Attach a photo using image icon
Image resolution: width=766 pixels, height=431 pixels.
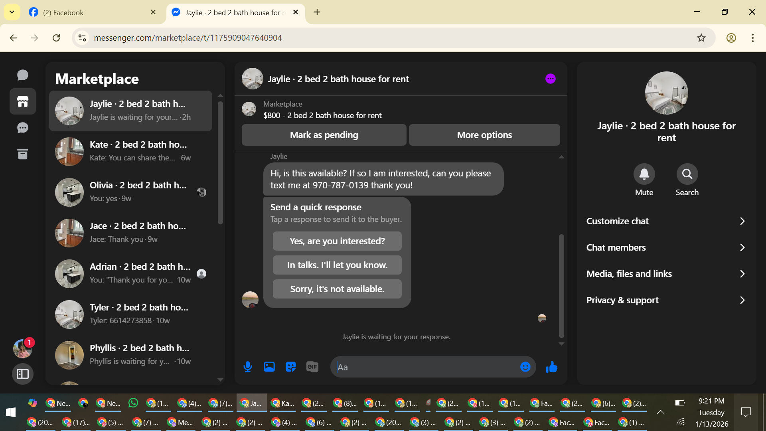click(269, 367)
